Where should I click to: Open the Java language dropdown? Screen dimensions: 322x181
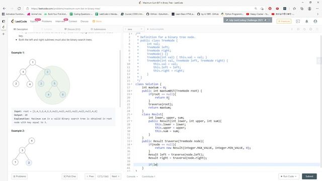[x=134, y=29]
